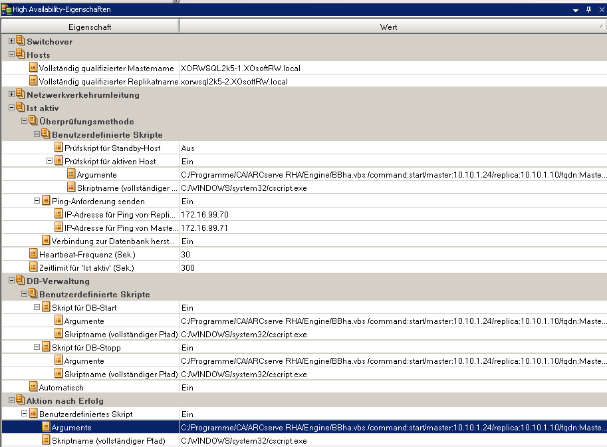Screen dimensions: 607x447
Task: Click icon beside Vollständig qualifizierter Mastername
Action: 33,68
